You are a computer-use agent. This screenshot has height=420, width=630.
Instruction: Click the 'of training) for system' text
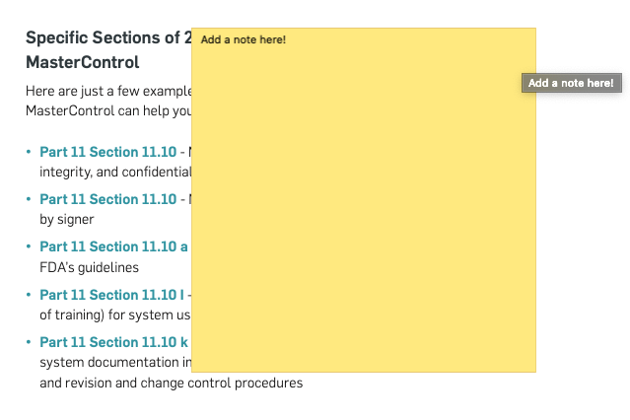(115, 315)
